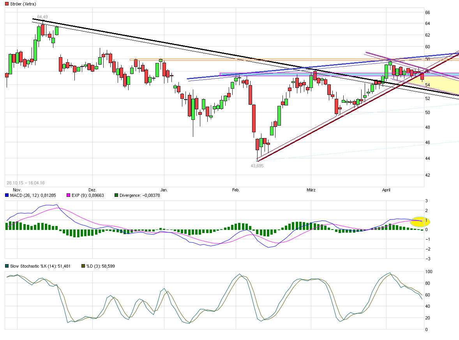Click the magenta EXP (9) legend swatch
The image size is (459, 340).
[x=68, y=195]
